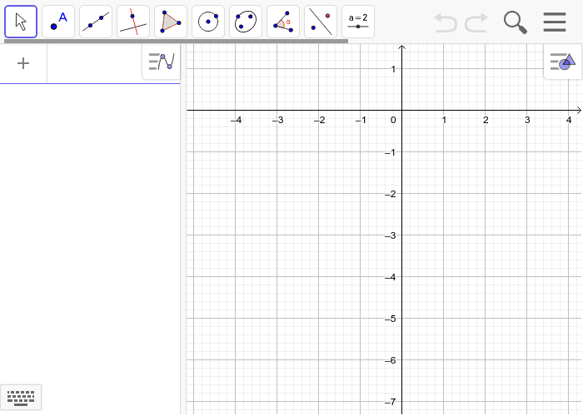Image resolution: width=583 pixels, height=416 pixels.
Task: Click the x-axis label –4
Action: click(x=236, y=120)
